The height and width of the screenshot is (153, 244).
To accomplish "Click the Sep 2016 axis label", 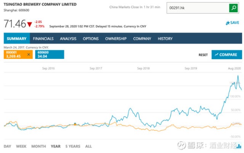I will [x=48, y=68].
